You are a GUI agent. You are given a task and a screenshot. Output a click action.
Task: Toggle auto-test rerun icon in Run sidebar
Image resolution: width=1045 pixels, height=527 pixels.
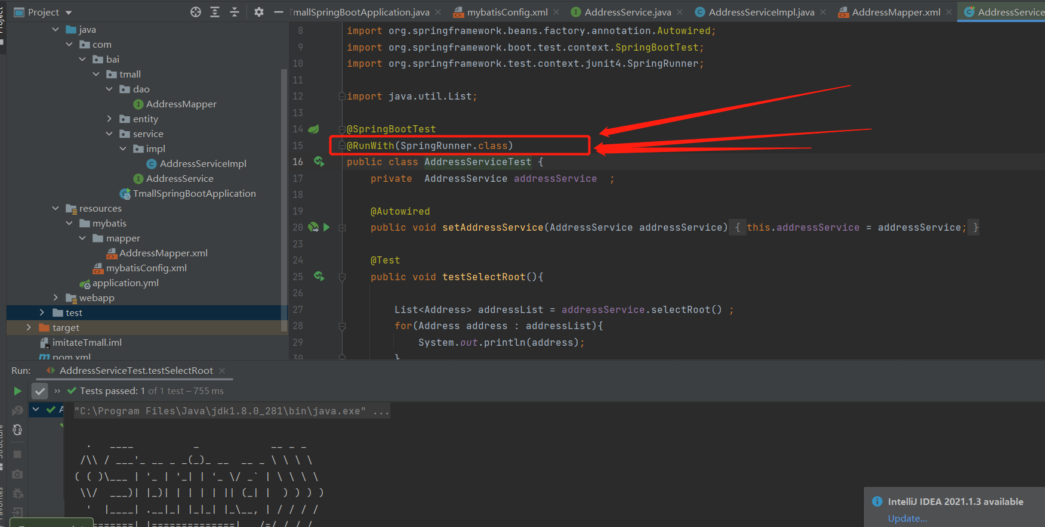pos(17,430)
